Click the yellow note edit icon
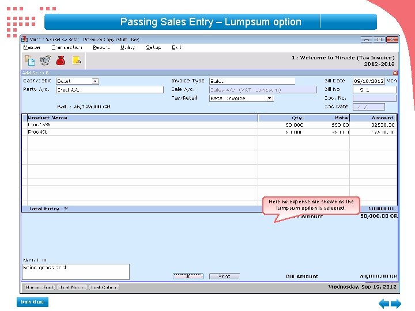The image size is (415, 311). pos(77,60)
